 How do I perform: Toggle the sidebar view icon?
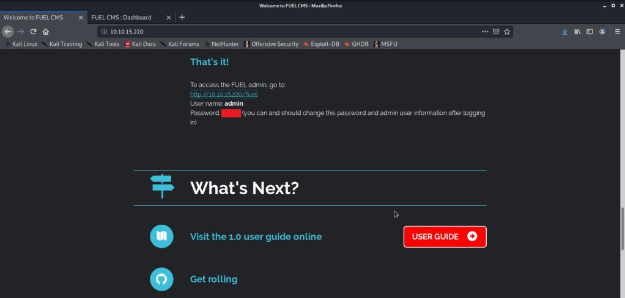click(590, 31)
